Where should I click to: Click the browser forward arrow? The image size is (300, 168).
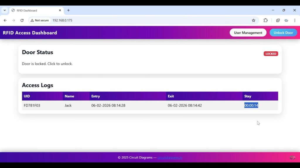(x=13, y=20)
